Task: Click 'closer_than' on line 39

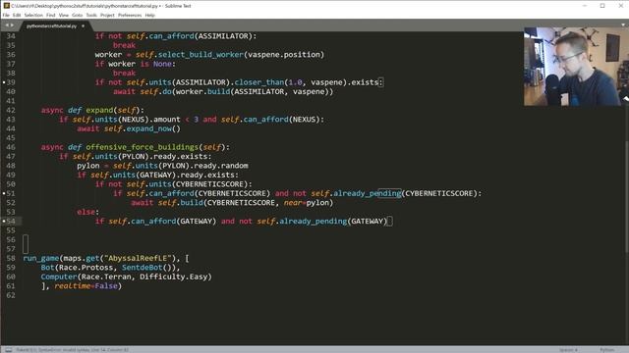Action: (x=259, y=82)
